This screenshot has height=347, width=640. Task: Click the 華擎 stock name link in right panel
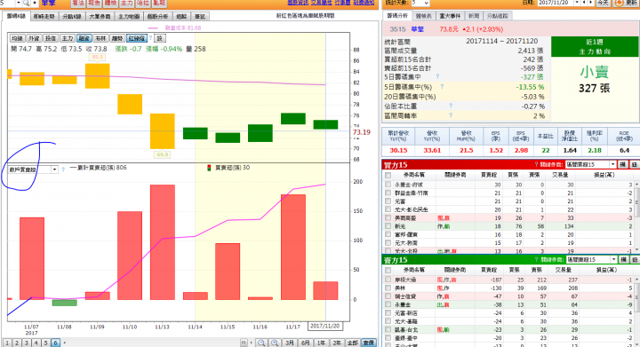418,29
